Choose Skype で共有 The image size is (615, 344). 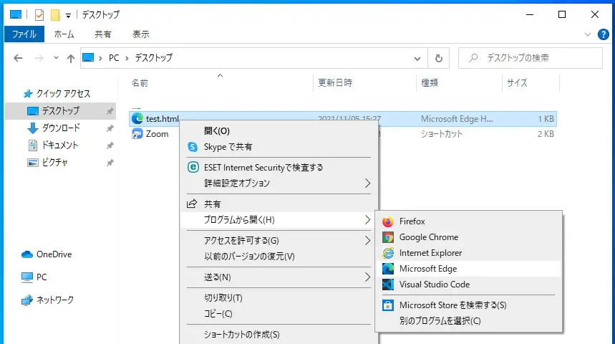coord(279,147)
